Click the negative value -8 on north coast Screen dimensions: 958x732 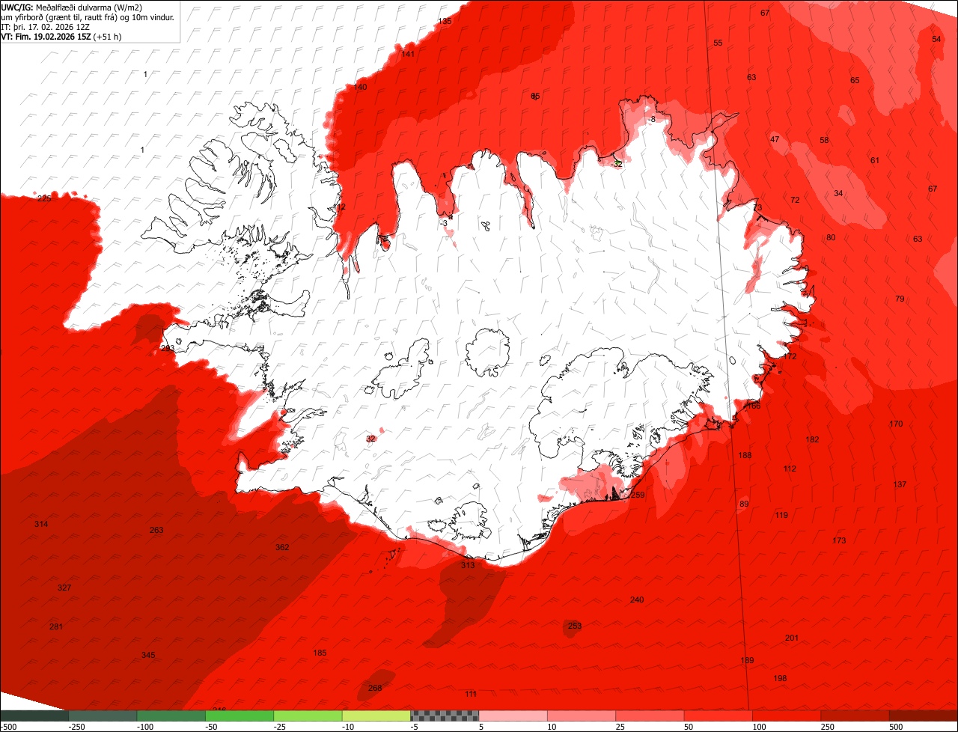[652, 119]
